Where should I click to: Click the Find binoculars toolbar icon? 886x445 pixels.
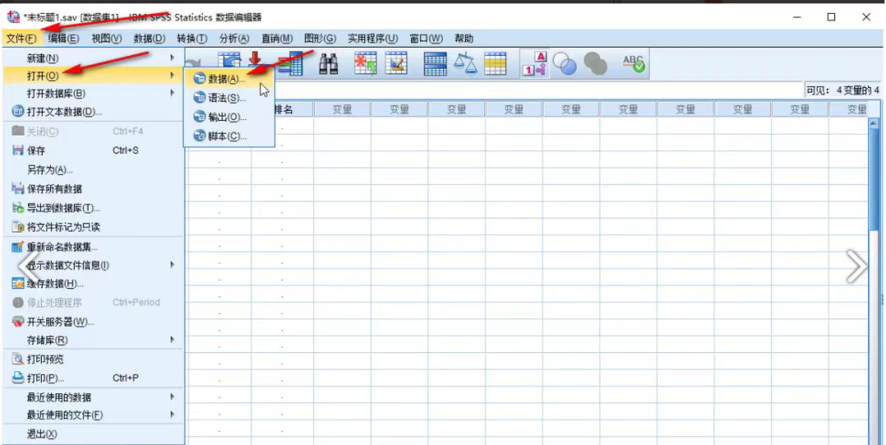click(x=329, y=65)
